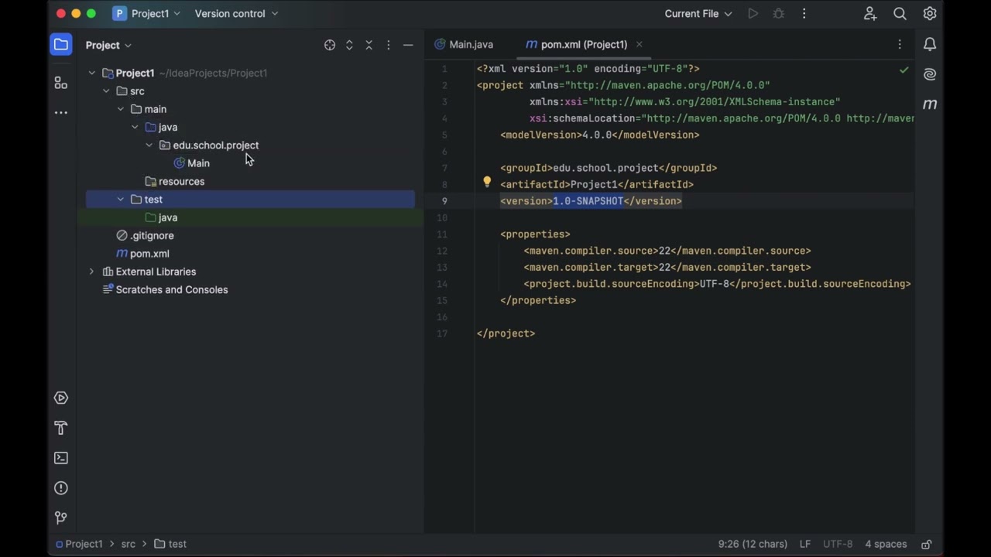Viewport: 991px width, 557px height.
Task: Open the Project1 project dropdown
Action: pos(146,13)
